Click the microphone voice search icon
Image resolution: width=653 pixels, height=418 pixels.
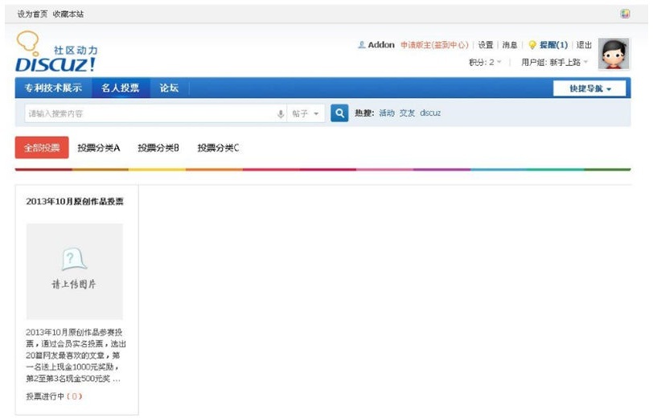point(281,113)
